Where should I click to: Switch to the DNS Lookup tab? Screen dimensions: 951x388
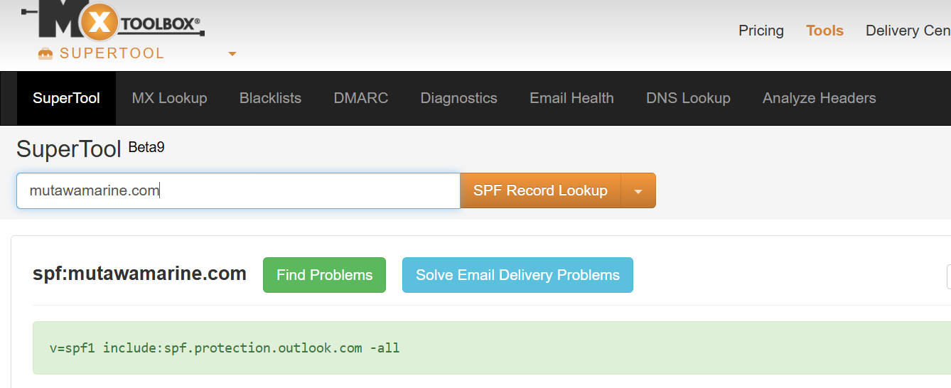pos(688,98)
